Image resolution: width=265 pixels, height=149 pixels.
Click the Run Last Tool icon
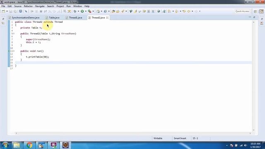click(x=90, y=11)
